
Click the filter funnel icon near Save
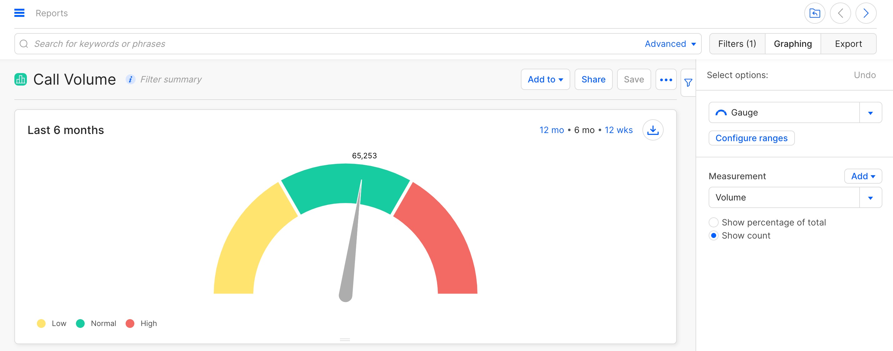click(688, 82)
